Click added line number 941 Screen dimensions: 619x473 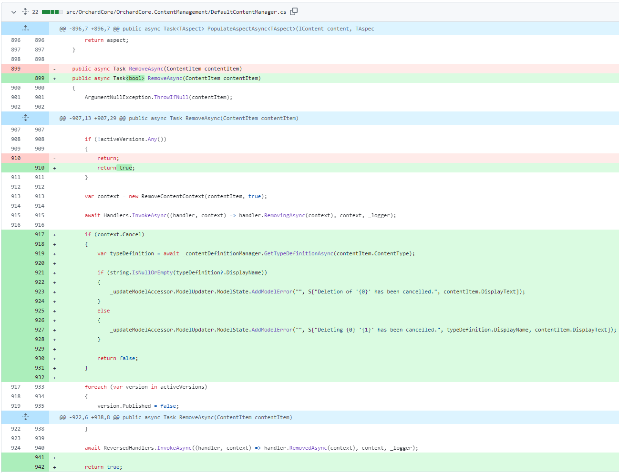click(x=40, y=457)
